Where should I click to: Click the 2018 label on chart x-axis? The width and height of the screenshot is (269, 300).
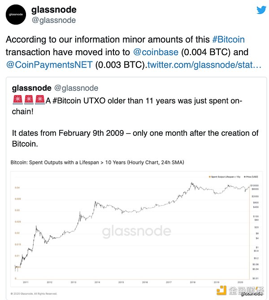click(x=192, y=283)
